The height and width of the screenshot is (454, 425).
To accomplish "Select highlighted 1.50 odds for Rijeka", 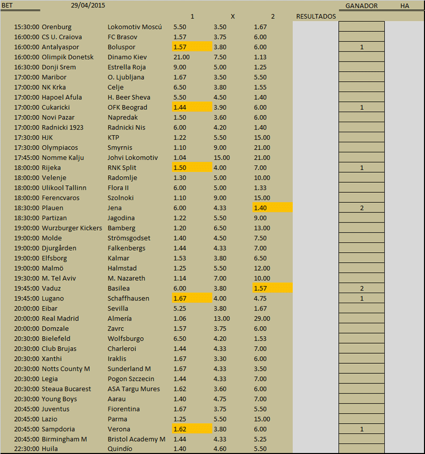I will tap(192, 167).
